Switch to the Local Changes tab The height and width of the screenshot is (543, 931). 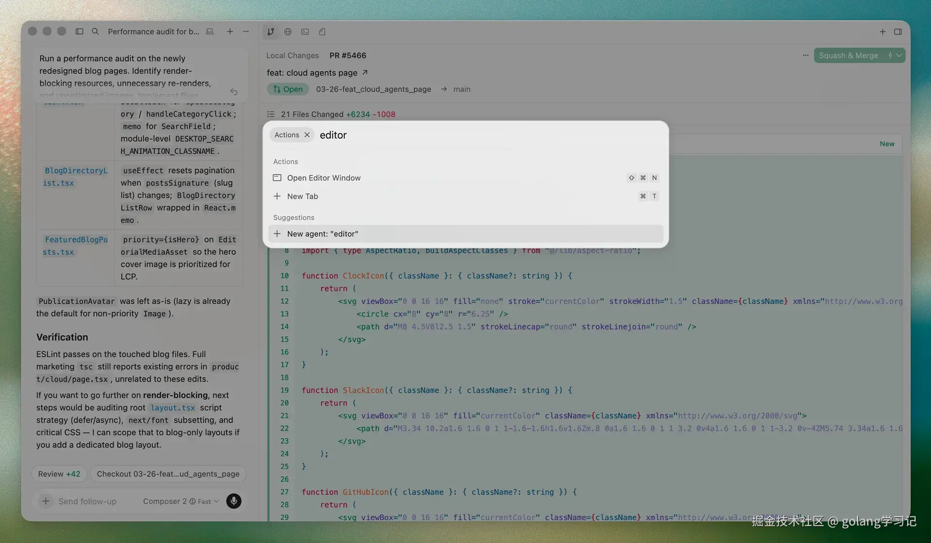[292, 55]
